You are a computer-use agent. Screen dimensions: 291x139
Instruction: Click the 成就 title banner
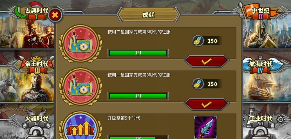click(x=149, y=15)
